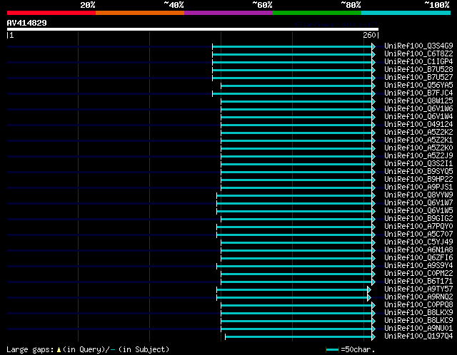Open UniRef100_A5Z2K0 hit
Viewport: 457px width, 355px height.
point(418,148)
